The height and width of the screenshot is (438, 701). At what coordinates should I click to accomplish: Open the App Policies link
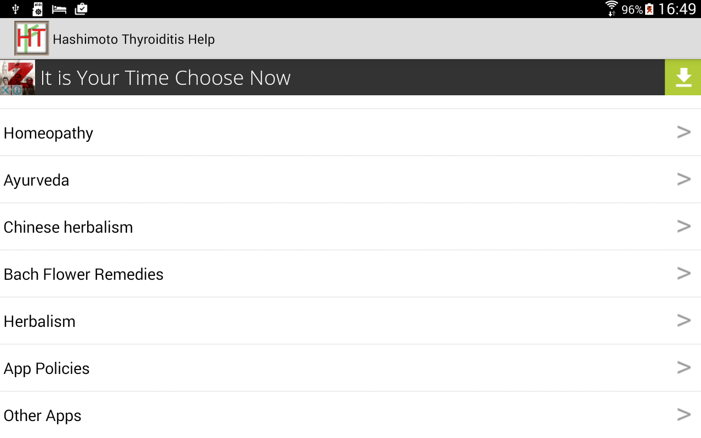(47, 368)
